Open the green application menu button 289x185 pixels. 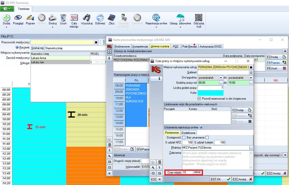click(7, 9)
